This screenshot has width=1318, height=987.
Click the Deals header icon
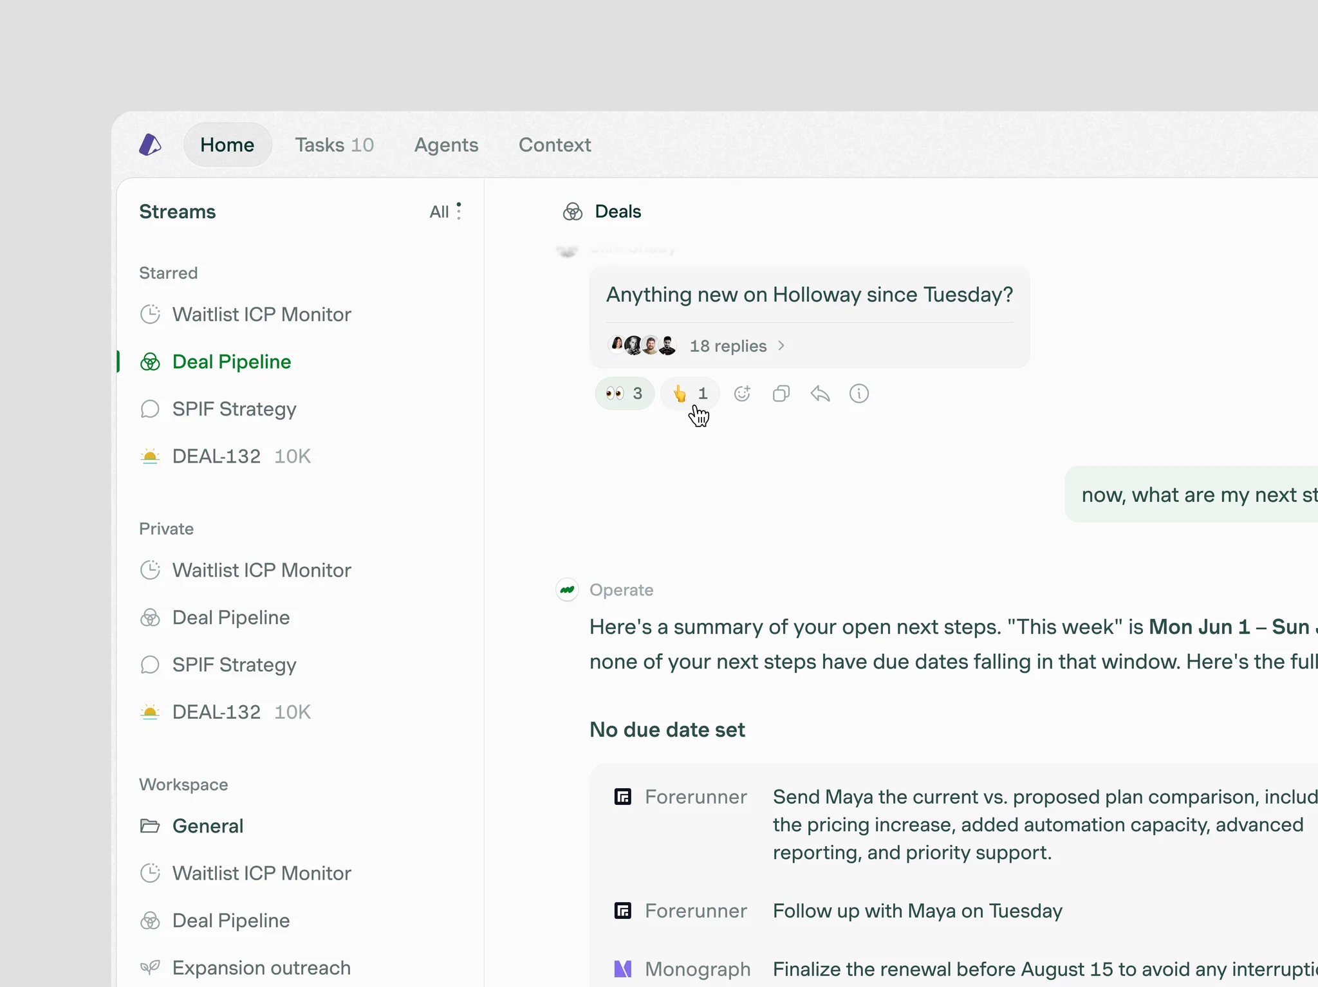pyautogui.click(x=573, y=212)
